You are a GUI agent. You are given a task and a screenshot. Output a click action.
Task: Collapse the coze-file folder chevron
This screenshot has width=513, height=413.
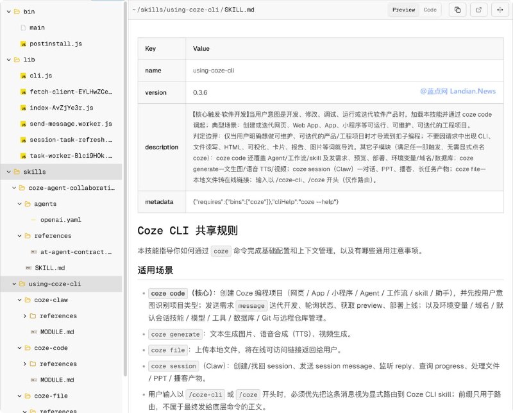(x=20, y=396)
